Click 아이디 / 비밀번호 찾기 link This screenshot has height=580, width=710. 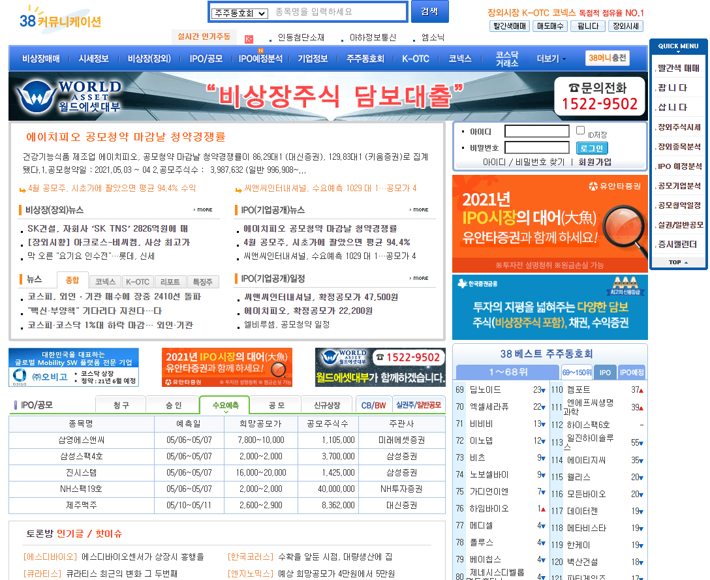[523, 162]
